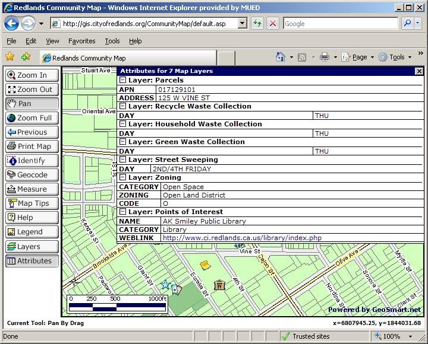428x344 pixels.
Task: Toggle the Attributes panel button
Action: coord(32,260)
